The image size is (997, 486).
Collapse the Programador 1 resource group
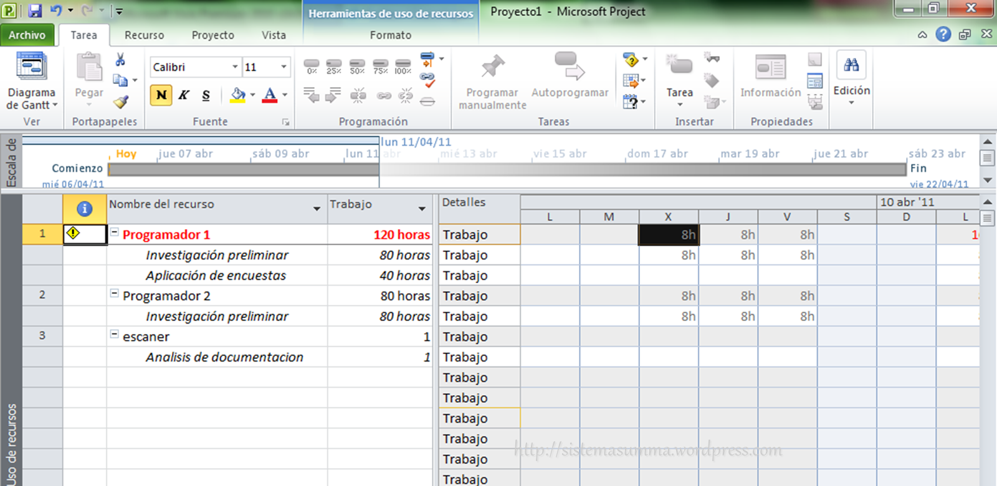[x=115, y=232]
